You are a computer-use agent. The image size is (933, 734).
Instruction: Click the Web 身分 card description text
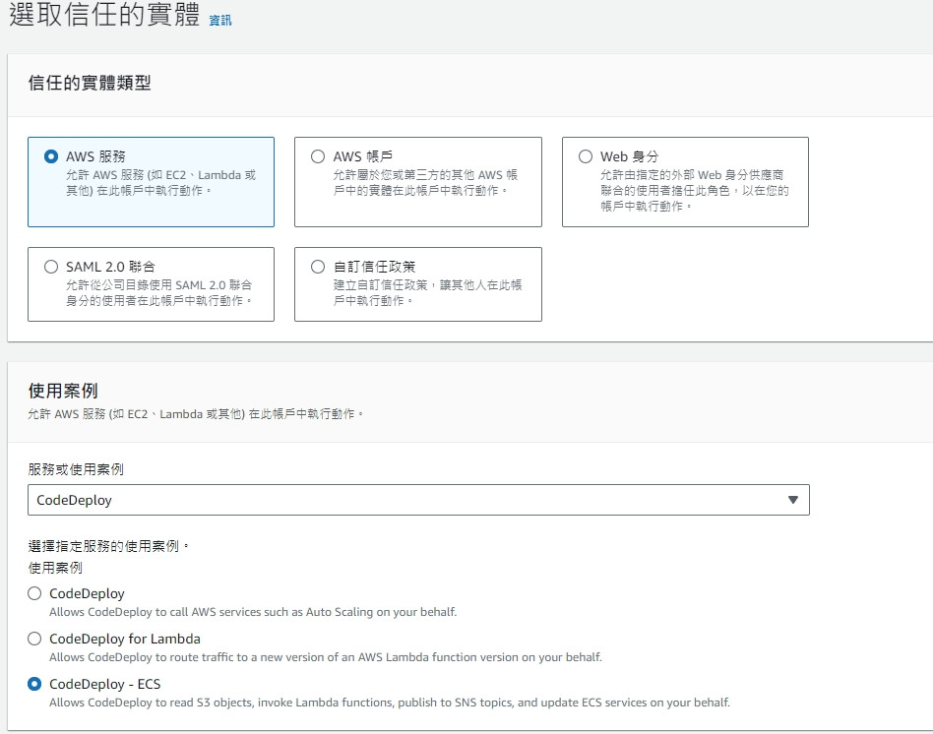pyautogui.click(x=695, y=190)
